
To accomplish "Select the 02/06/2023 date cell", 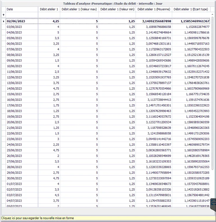I will (x=22, y=21).
